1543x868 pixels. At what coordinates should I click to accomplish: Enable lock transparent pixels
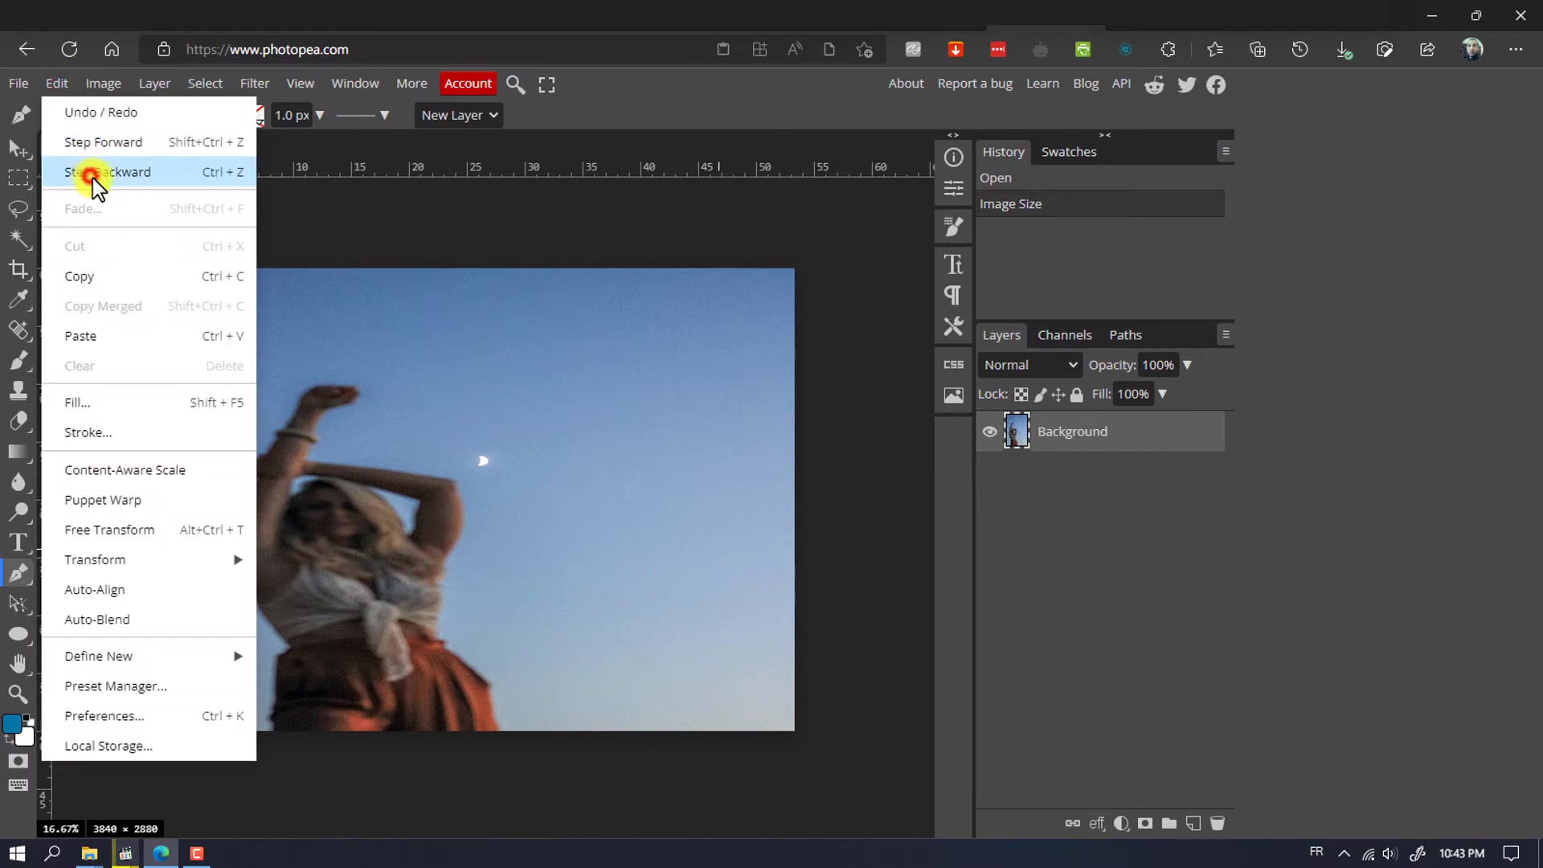pyautogui.click(x=1020, y=394)
